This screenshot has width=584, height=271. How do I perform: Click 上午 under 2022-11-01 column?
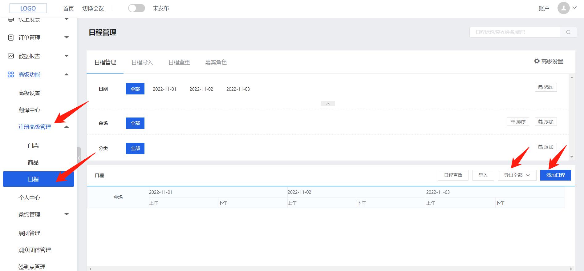pyautogui.click(x=154, y=203)
